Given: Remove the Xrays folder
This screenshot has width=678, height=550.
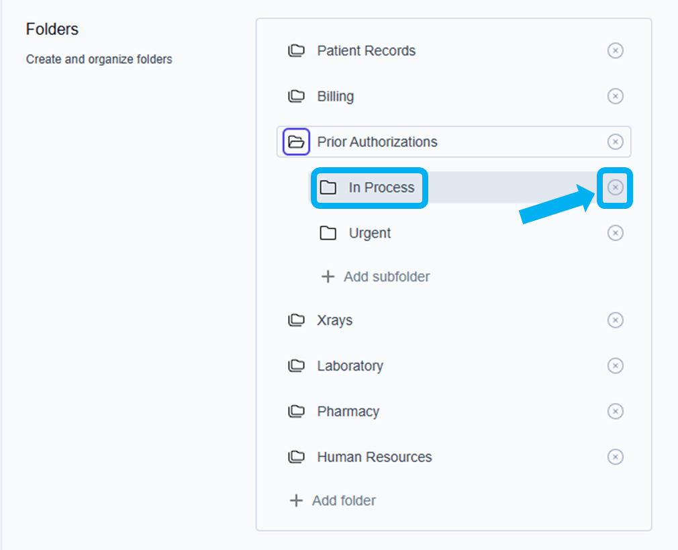Looking at the screenshot, I should [x=615, y=320].
